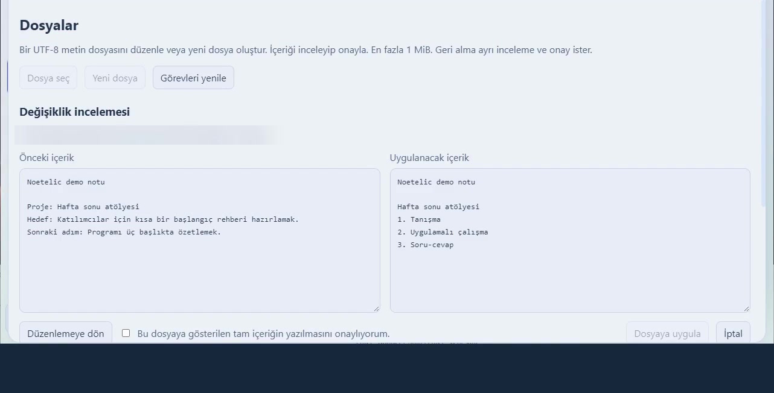Screen dimensions: 774x393
Task: Click the blurred file path bar
Action: [149, 135]
